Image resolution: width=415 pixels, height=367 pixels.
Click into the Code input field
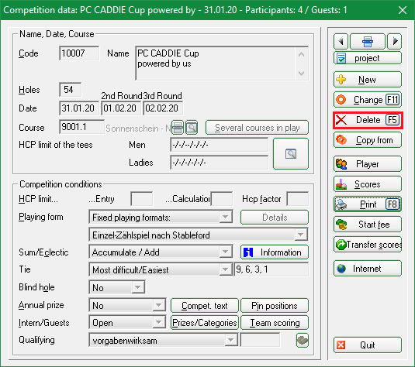pyautogui.click(x=79, y=53)
